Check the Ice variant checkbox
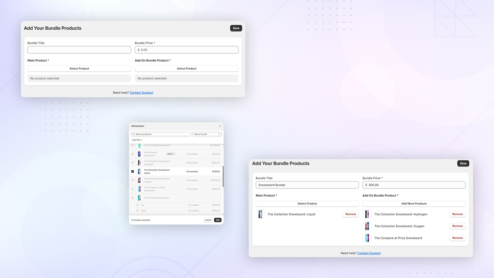Image resolution: width=494 pixels, height=278 pixels. coord(138,205)
